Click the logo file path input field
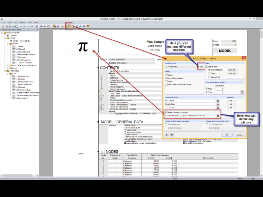 pyautogui.click(x=190, y=115)
